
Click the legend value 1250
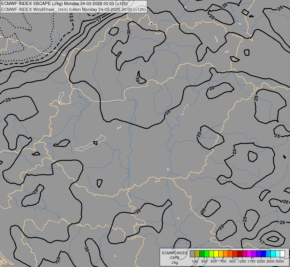tap(242, 261)
